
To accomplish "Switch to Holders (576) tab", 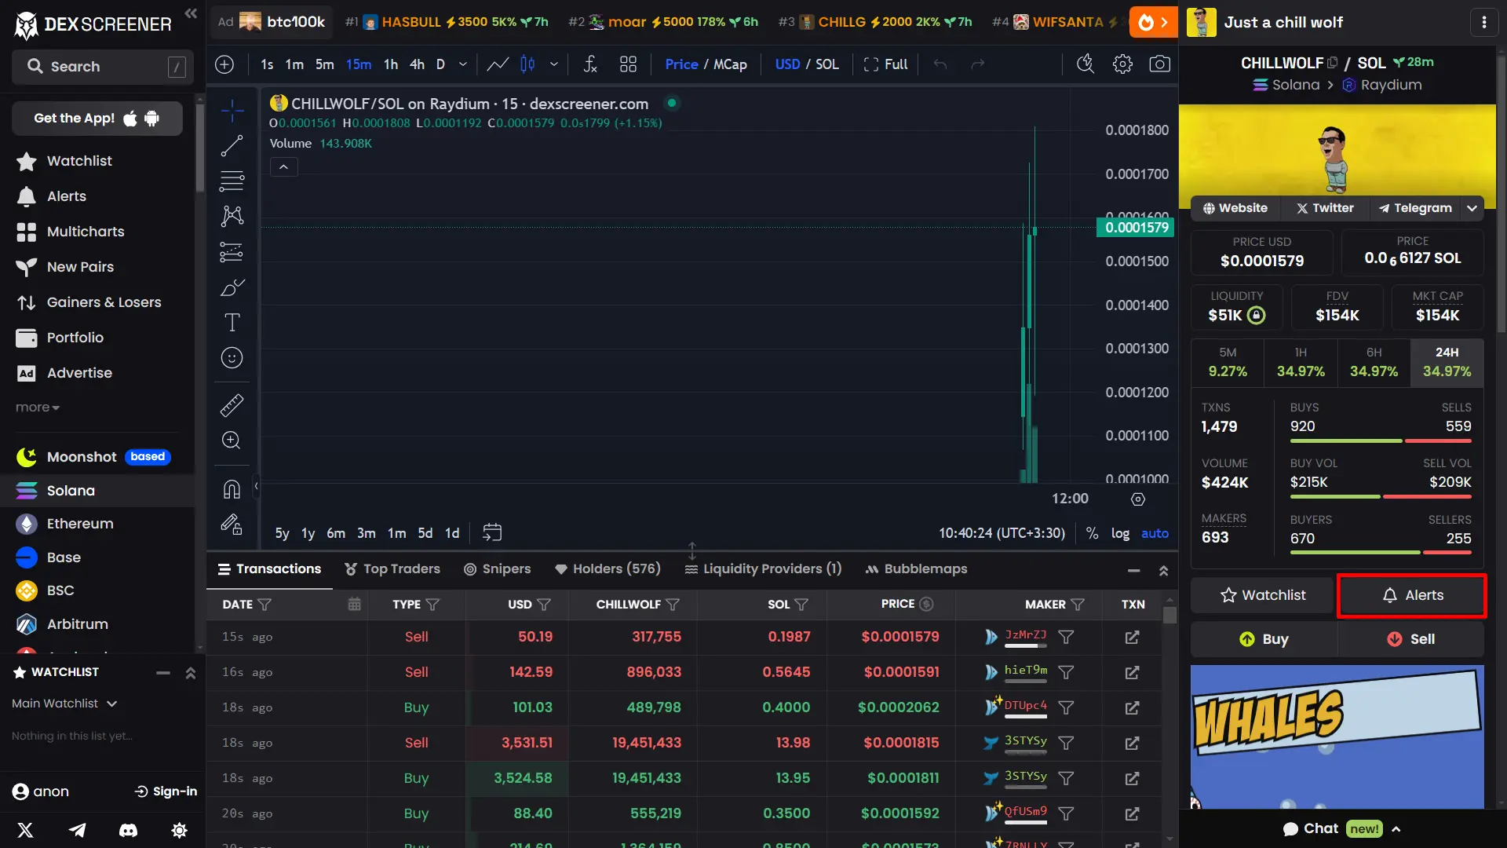I will point(608,569).
